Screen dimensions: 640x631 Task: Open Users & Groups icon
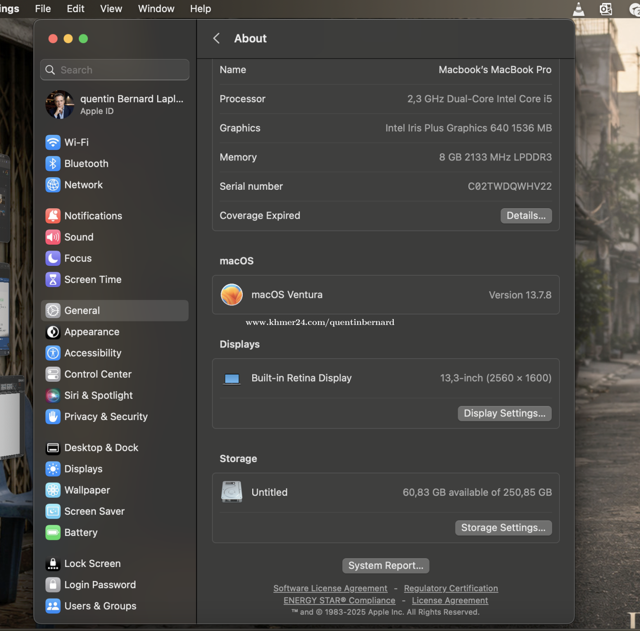[53, 606]
